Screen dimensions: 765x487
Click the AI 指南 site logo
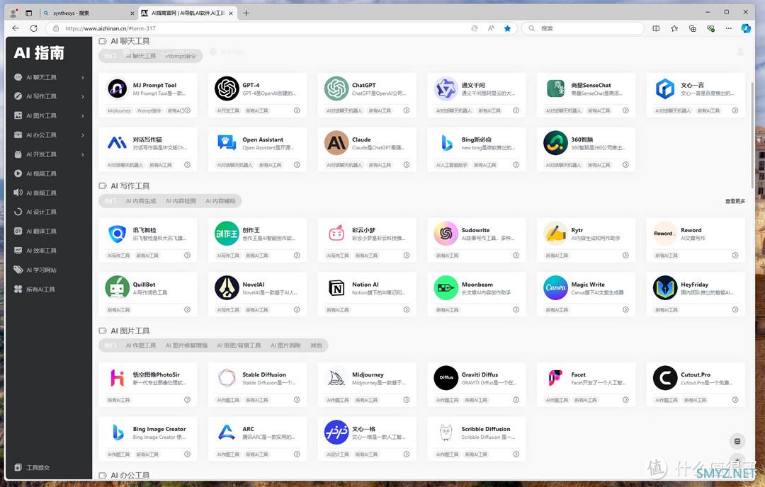[39, 52]
